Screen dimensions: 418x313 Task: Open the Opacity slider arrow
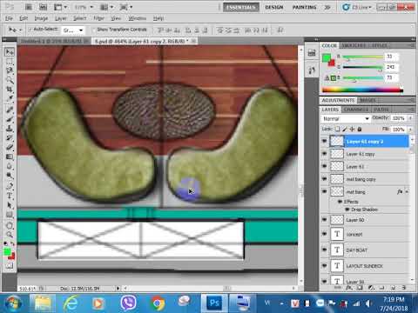click(x=410, y=118)
